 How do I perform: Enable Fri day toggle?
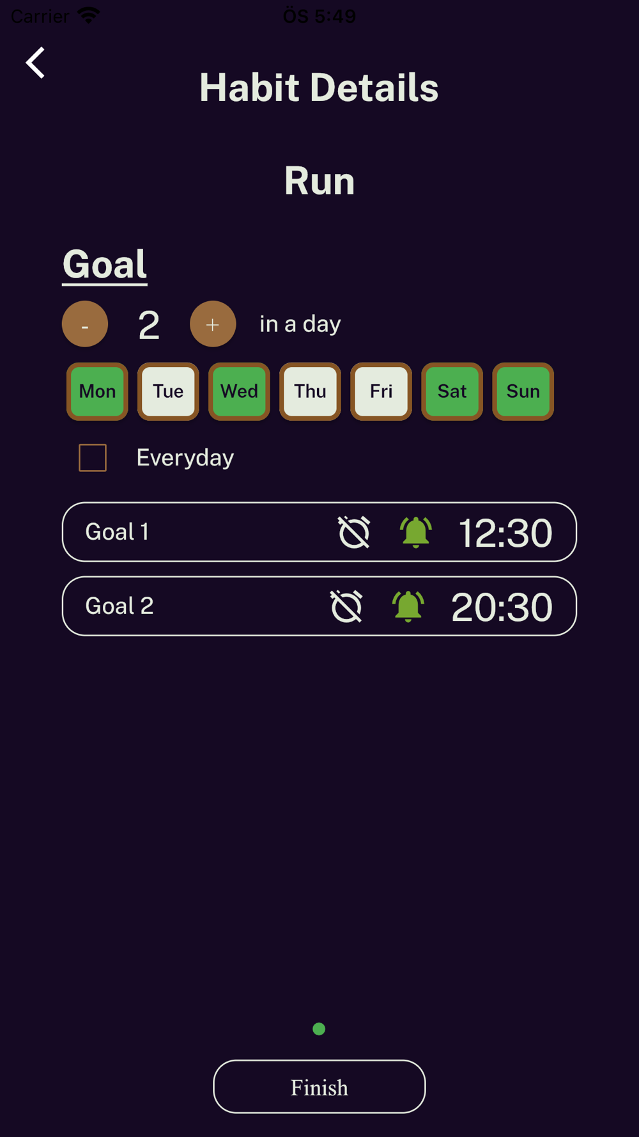381,391
